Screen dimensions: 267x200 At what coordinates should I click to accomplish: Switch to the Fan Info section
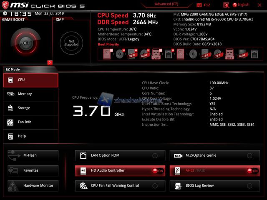[x=30, y=122]
